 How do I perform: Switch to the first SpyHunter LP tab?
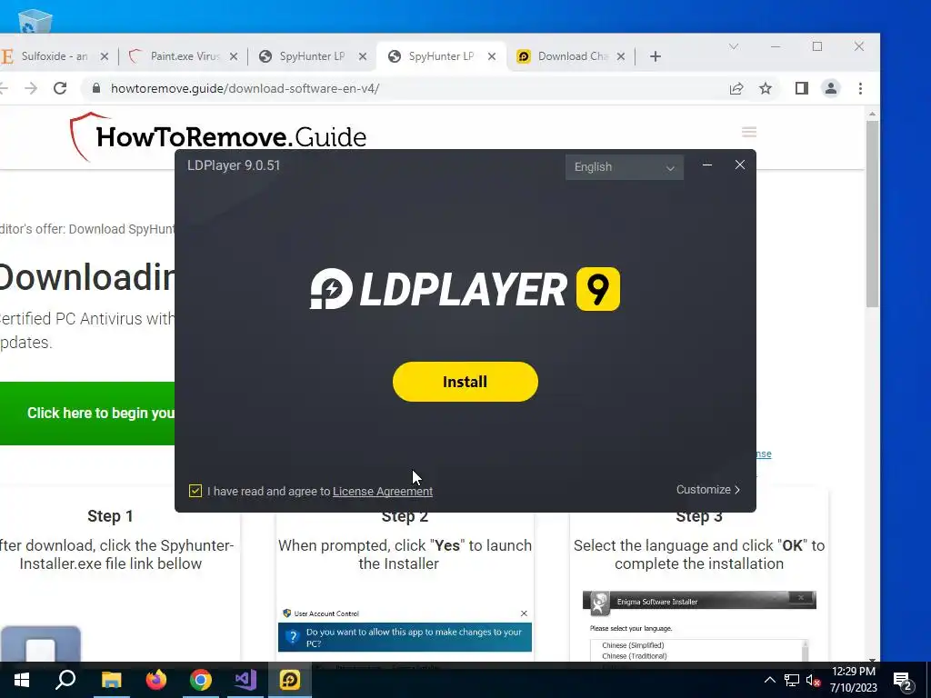pos(312,56)
